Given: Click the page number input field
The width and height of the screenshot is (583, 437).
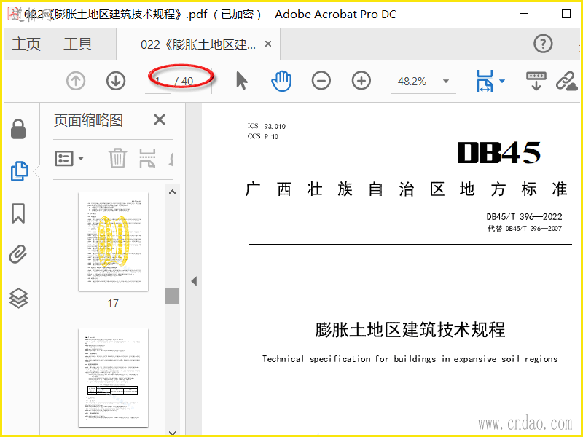Looking at the screenshot, I should point(158,82).
